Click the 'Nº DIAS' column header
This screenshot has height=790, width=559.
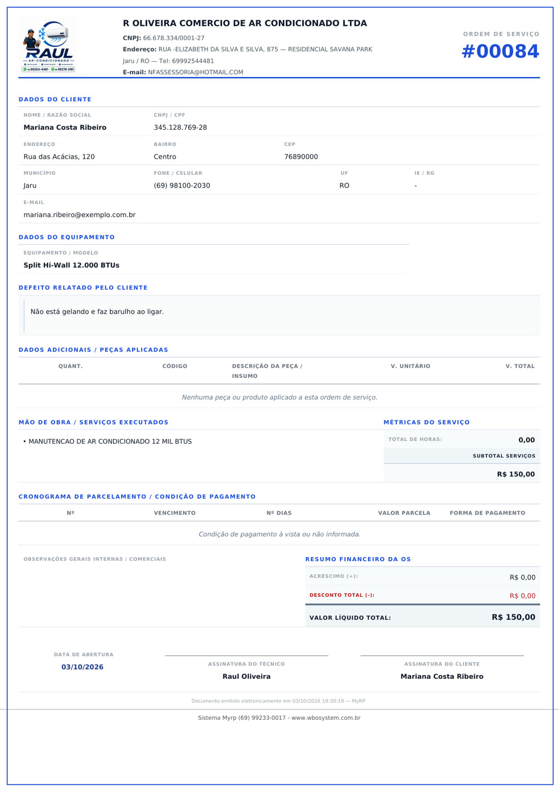279,513
